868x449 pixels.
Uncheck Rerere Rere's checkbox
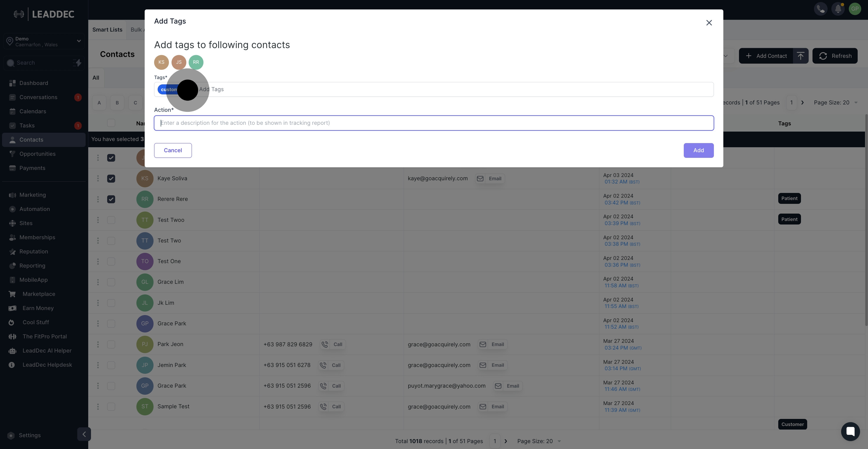(111, 199)
